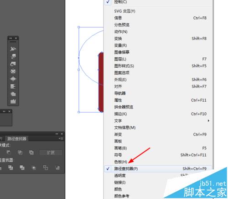Click the 扩展 (Expand) button in Pathfinder

(x=51, y=153)
